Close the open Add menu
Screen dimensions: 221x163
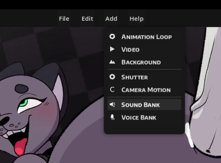pyautogui.click(x=111, y=18)
